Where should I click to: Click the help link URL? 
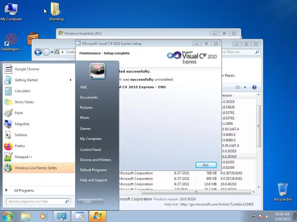pyautogui.click(x=217, y=204)
